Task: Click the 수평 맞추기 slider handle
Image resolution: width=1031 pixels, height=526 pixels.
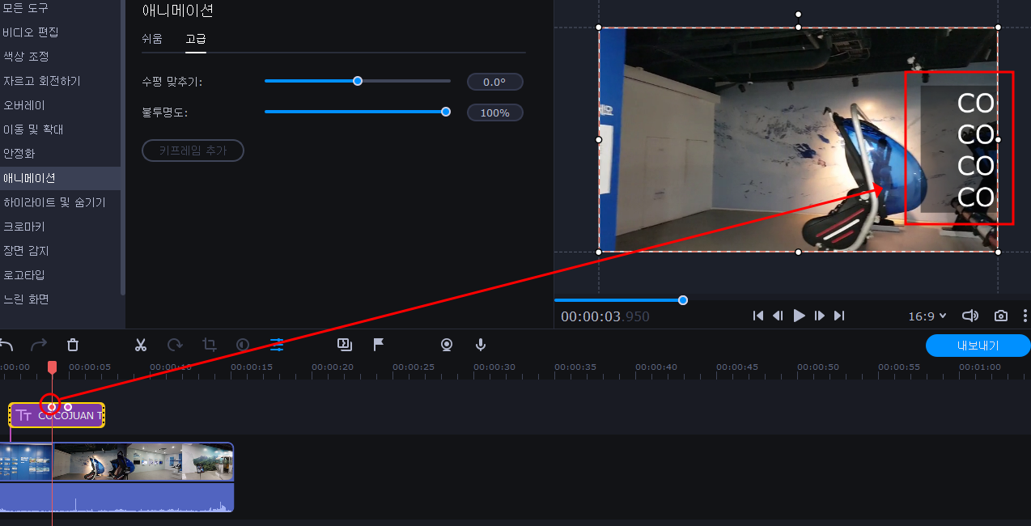Action: (x=358, y=81)
